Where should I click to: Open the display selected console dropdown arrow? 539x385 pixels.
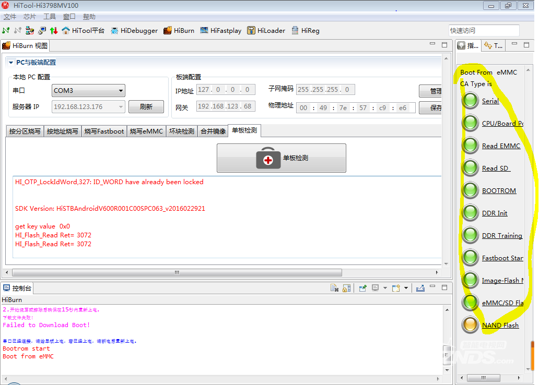[x=385, y=288]
